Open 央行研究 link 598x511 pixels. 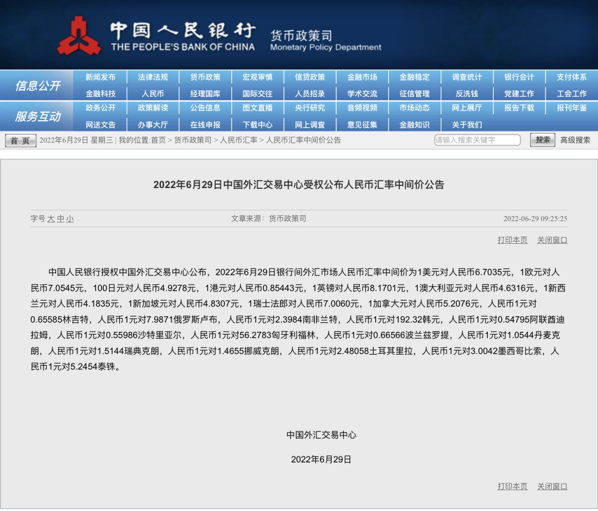(x=310, y=108)
